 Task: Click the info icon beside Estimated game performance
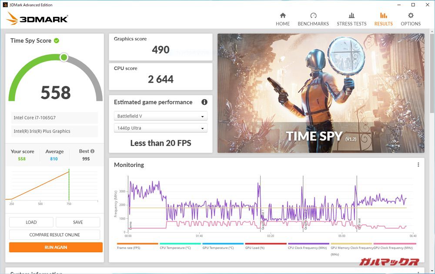click(204, 102)
